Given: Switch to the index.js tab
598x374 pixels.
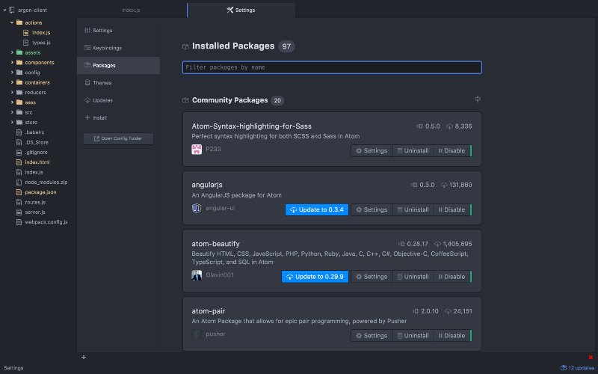Looking at the screenshot, I should (x=132, y=10).
